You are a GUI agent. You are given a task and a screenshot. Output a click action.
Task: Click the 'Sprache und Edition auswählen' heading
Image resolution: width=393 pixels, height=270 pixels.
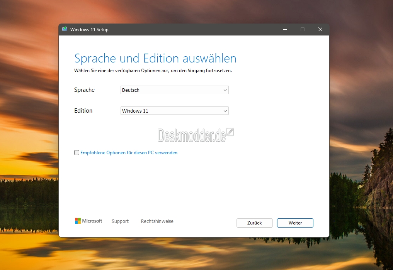tap(155, 59)
